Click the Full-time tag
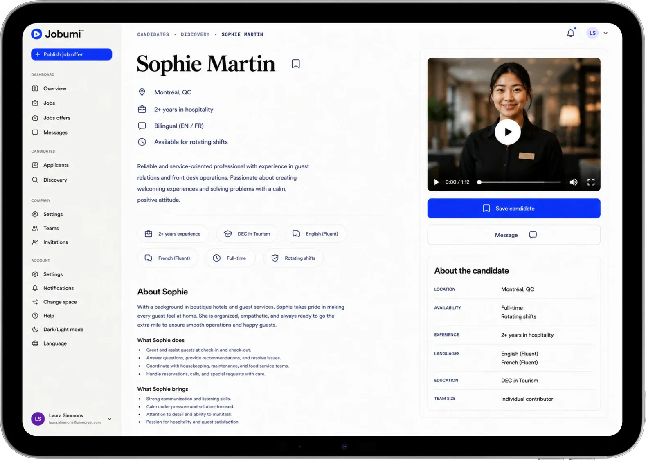Viewport: 646px width, 460px height. pos(230,258)
